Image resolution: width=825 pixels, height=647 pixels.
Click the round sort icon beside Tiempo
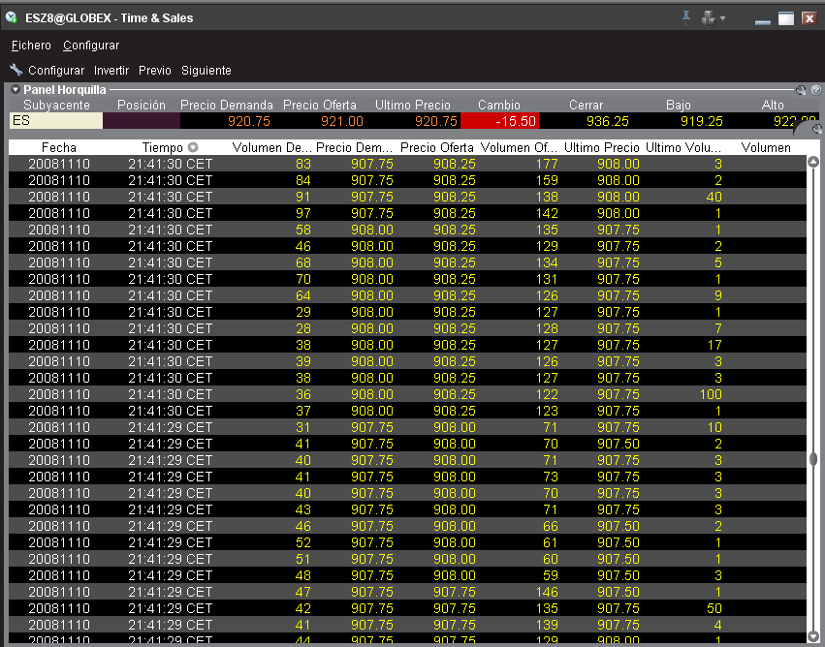click(x=193, y=147)
